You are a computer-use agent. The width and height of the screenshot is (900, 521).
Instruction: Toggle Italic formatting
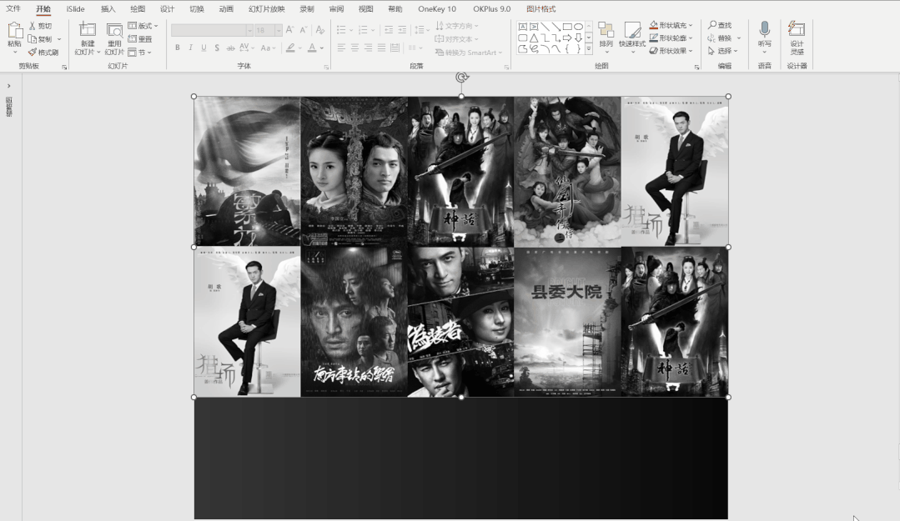pos(190,48)
